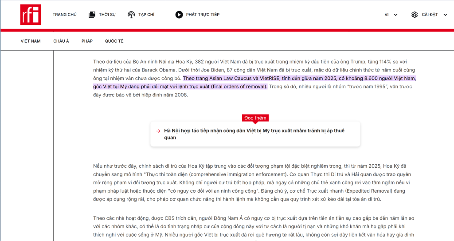Open the Thời Sự news stack icon
The width and height of the screenshot is (454, 241).
click(x=92, y=15)
